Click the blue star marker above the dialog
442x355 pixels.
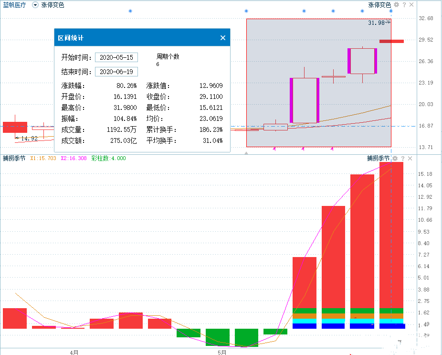click(x=130, y=11)
